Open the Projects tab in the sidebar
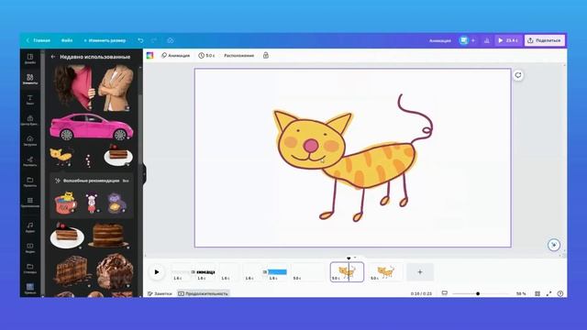This screenshot has height=330, width=587. pos(30,181)
